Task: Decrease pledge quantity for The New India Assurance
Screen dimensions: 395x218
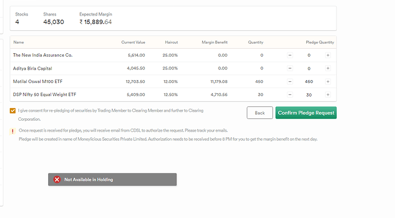Action: pos(290,55)
